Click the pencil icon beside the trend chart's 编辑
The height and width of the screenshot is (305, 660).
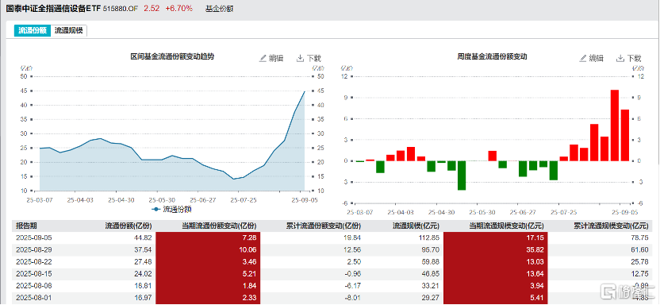(263, 58)
